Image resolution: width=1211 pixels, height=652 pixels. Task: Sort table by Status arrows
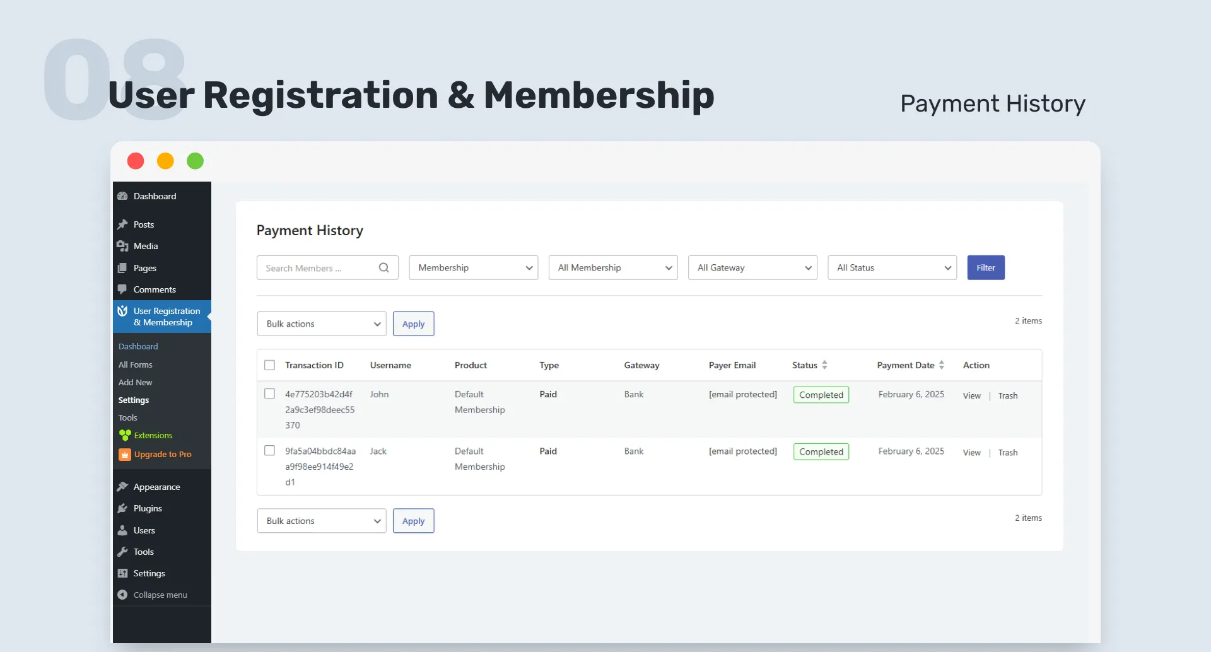click(824, 365)
